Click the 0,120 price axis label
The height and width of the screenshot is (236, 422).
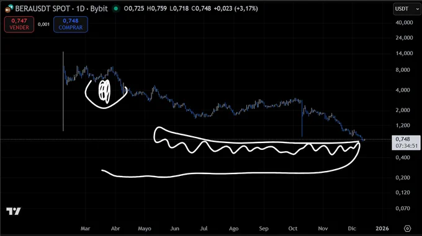pyautogui.click(x=403, y=193)
